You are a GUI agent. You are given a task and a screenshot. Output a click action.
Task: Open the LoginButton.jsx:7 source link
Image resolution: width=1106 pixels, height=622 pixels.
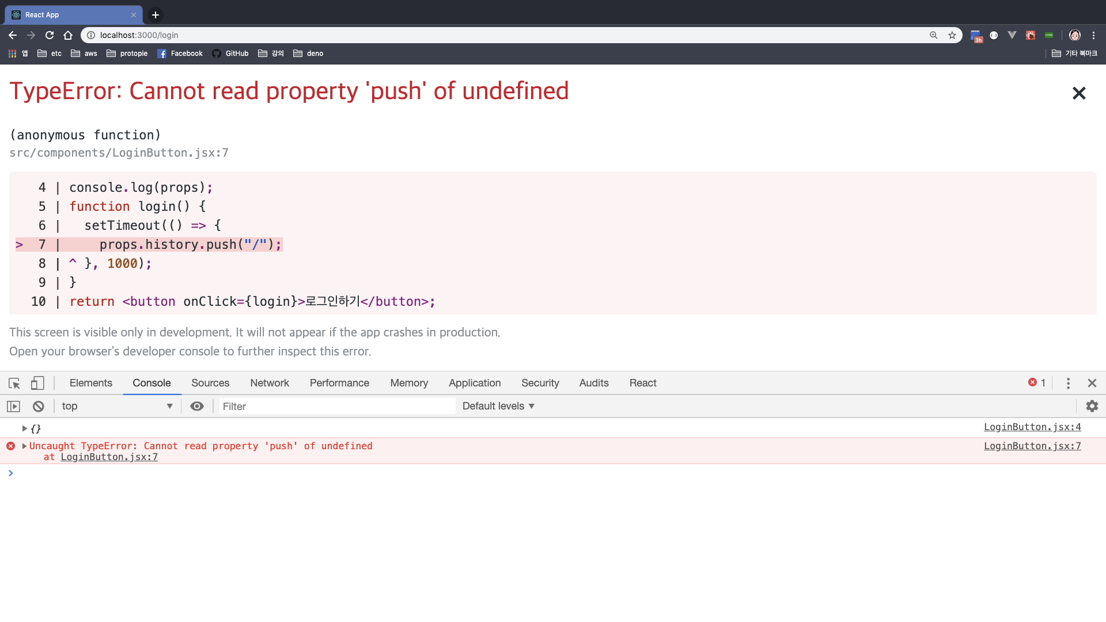[x=1032, y=446]
